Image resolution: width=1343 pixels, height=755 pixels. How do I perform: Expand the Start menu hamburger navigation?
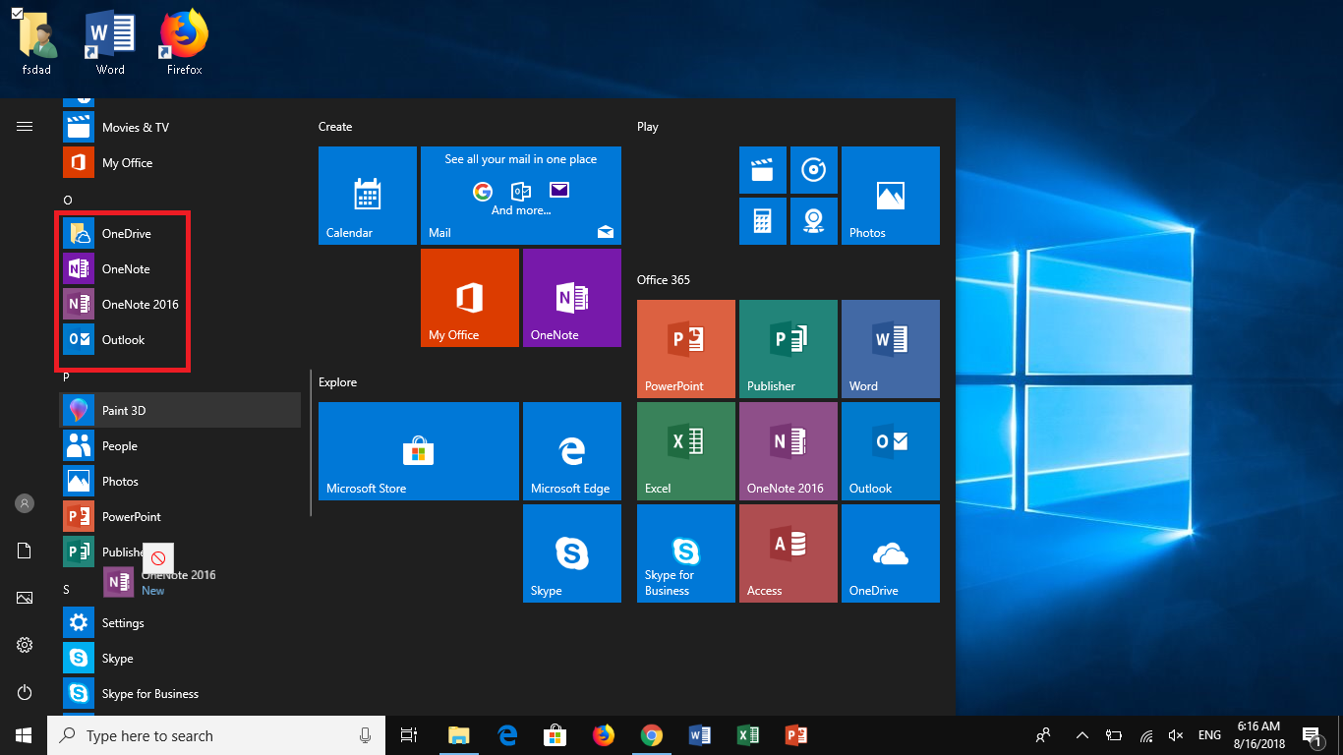[x=25, y=126]
